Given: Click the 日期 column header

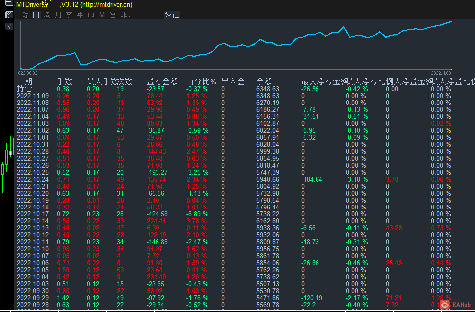Looking at the screenshot, I should tap(25, 81).
